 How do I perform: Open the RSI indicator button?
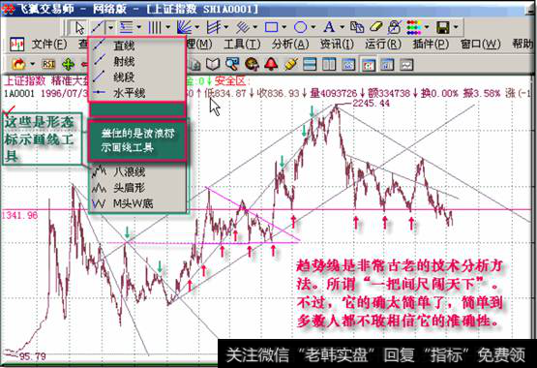coord(48,64)
